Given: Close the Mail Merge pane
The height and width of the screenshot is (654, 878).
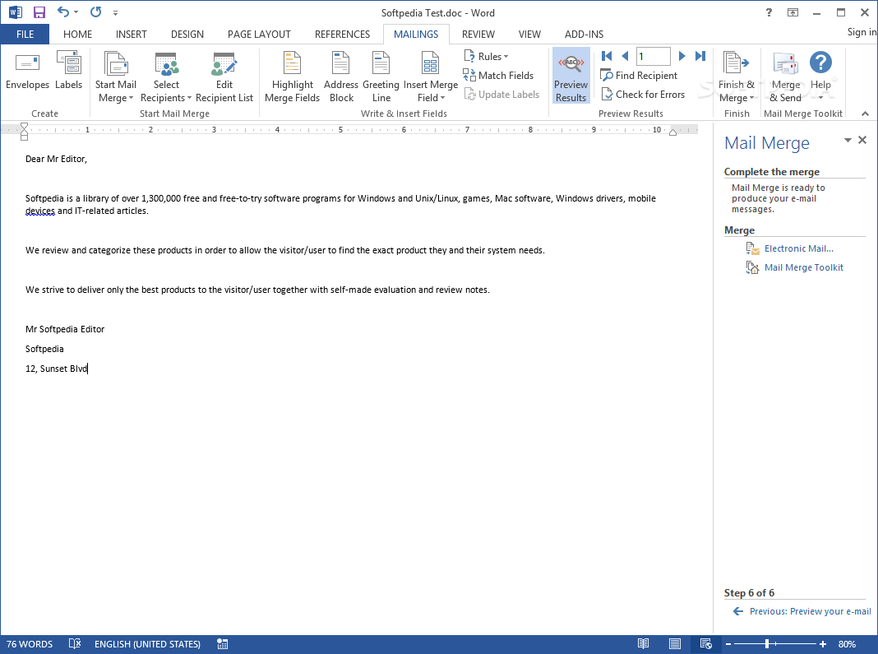Looking at the screenshot, I should pyautogui.click(x=862, y=140).
